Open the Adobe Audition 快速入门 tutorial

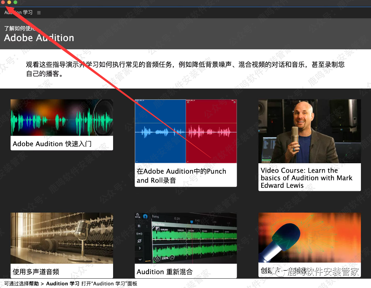point(61,125)
